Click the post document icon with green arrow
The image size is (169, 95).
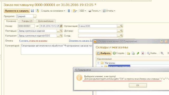click(x=37, y=11)
